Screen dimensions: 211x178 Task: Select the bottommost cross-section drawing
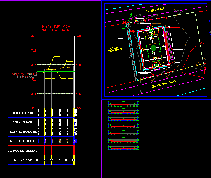pos(123,147)
